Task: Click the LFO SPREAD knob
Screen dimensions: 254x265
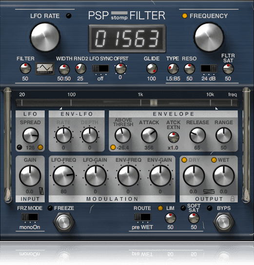Action: tap(31, 135)
